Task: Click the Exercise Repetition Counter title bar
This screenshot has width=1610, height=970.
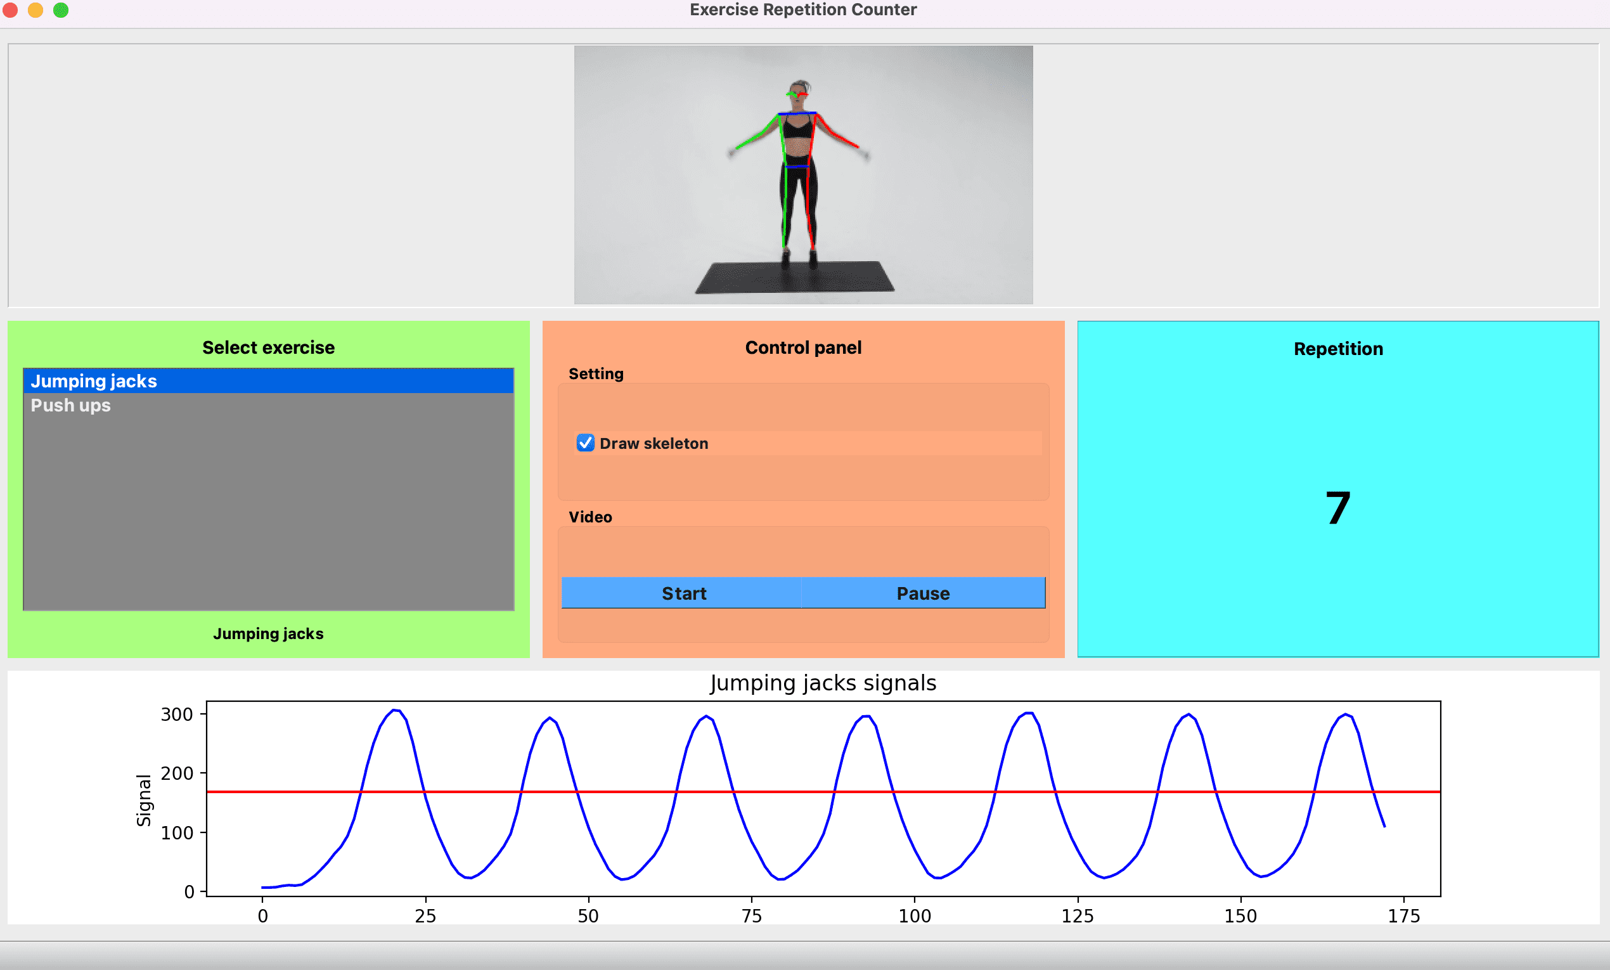Action: tap(803, 10)
